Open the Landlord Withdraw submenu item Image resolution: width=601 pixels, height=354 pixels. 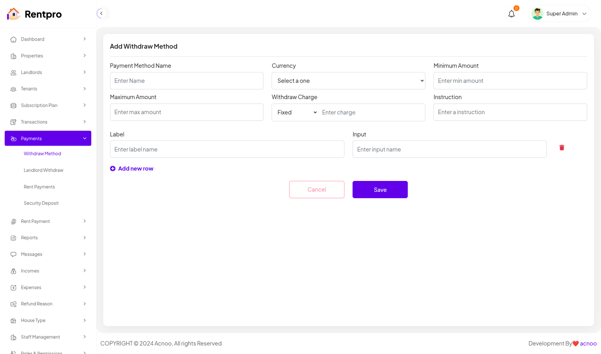[x=44, y=170]
